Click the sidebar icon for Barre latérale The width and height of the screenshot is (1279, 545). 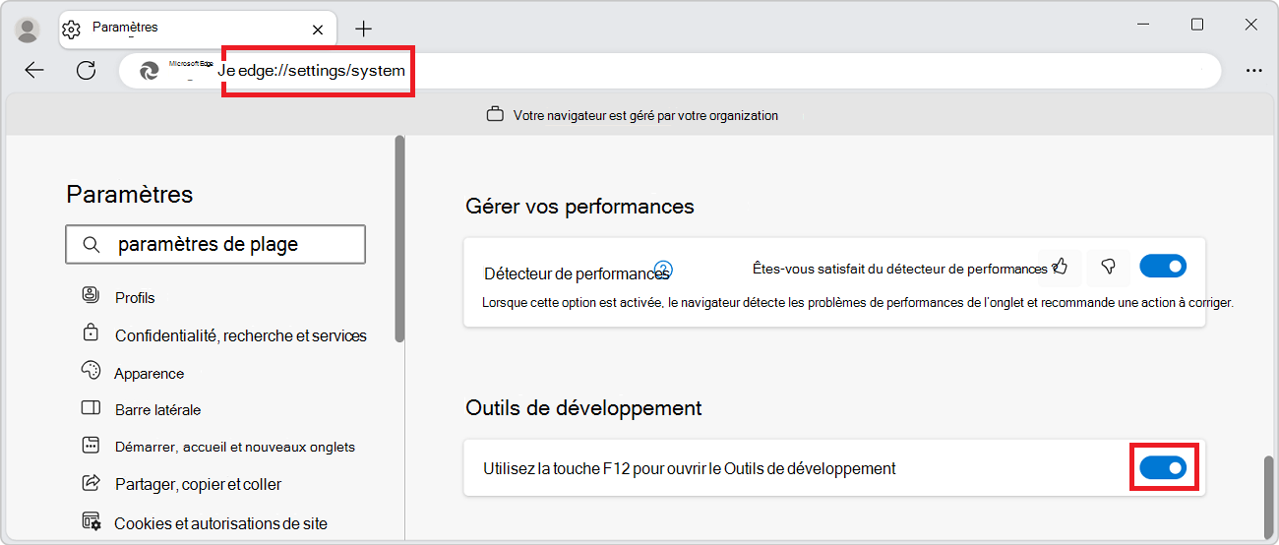91,407
